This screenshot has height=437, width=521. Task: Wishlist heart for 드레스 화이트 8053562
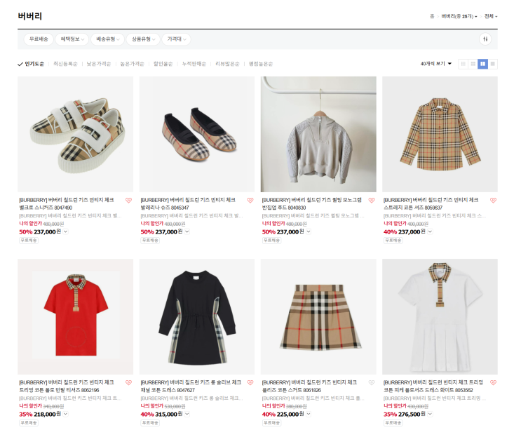click(493, 383)
